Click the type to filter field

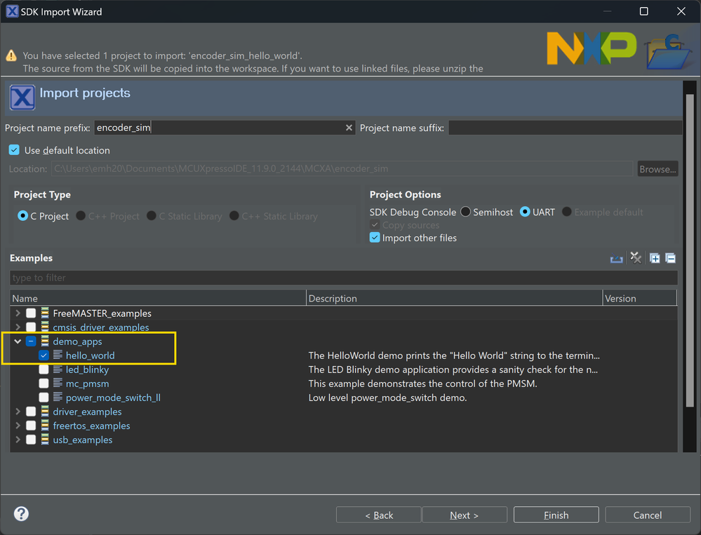[343, 278]
